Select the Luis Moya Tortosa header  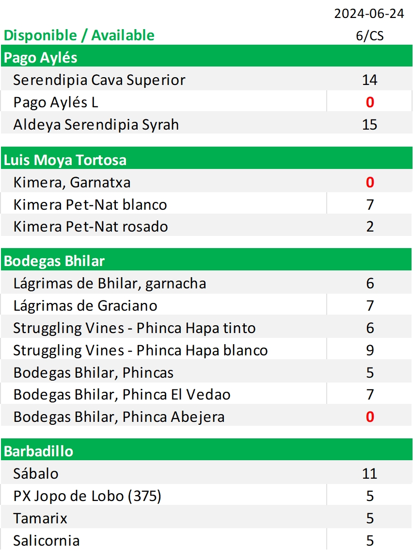[206, 159]
